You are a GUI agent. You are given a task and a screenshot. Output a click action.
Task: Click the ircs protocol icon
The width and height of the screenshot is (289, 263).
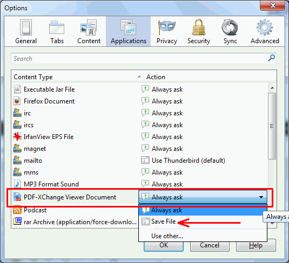(x=17, y=125)
